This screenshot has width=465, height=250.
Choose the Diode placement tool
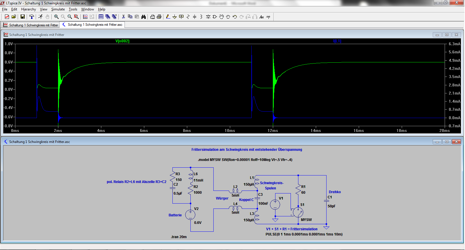(208, 17)
